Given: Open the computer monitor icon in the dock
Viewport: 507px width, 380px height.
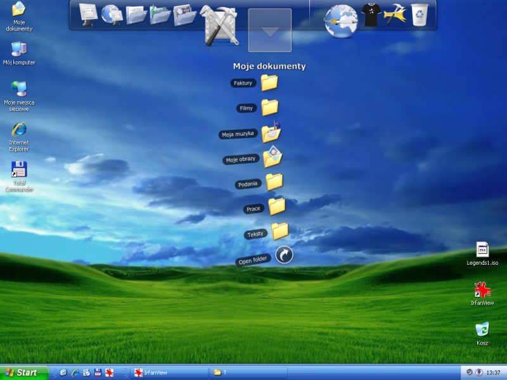Looking at the screenshot, I should point(88,14).
